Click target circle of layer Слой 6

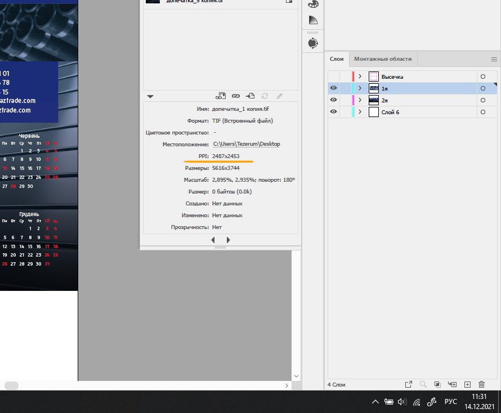(483, 112)
